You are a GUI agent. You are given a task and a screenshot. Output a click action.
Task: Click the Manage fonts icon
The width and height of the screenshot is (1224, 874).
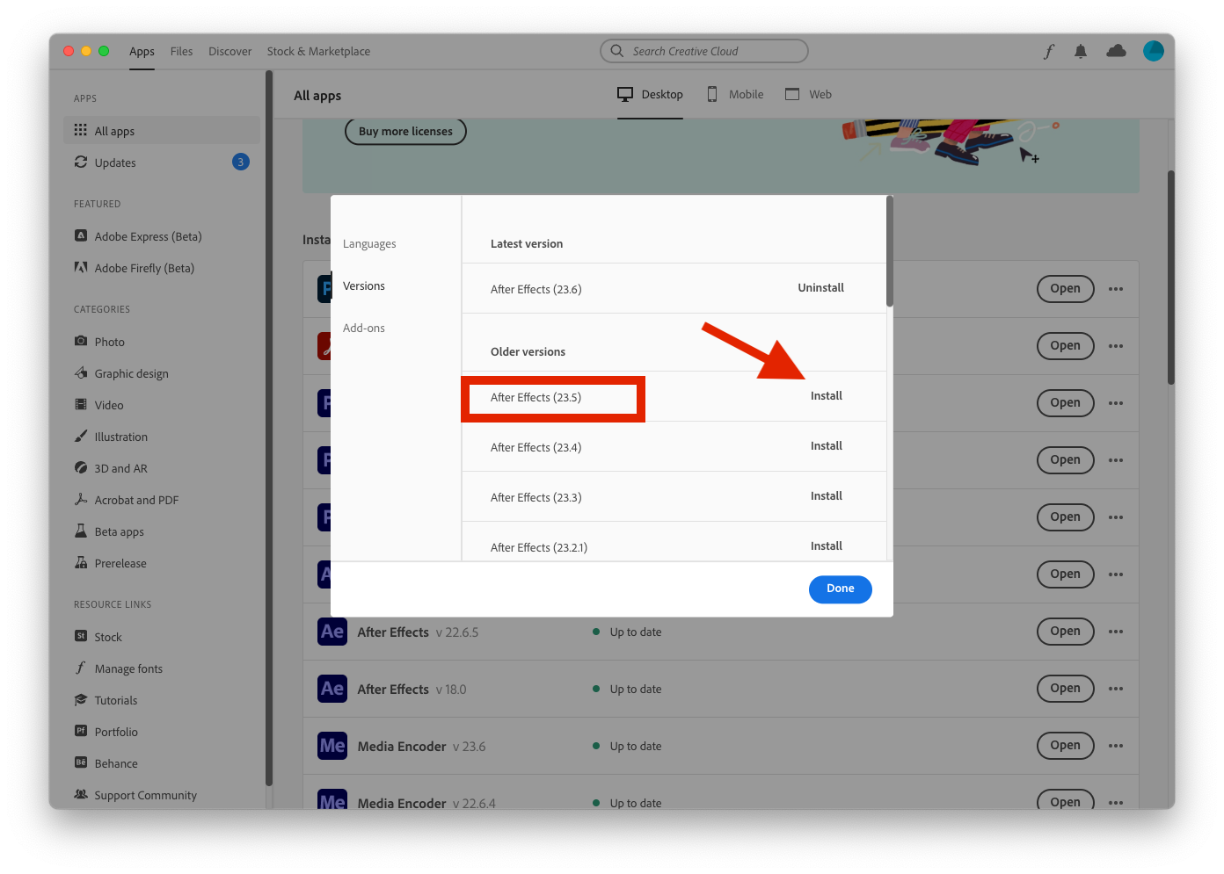tap(81, 668)
